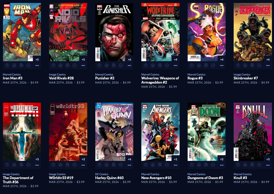274x194 pixels.
Task: Add Dungeons of Doom #3 to wish list
Action: pos(213,165)
